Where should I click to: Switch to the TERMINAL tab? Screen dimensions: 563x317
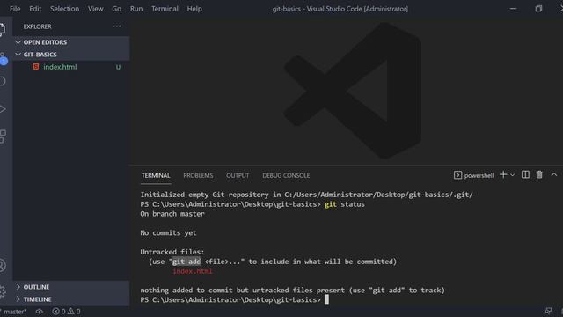coord(156,175)
